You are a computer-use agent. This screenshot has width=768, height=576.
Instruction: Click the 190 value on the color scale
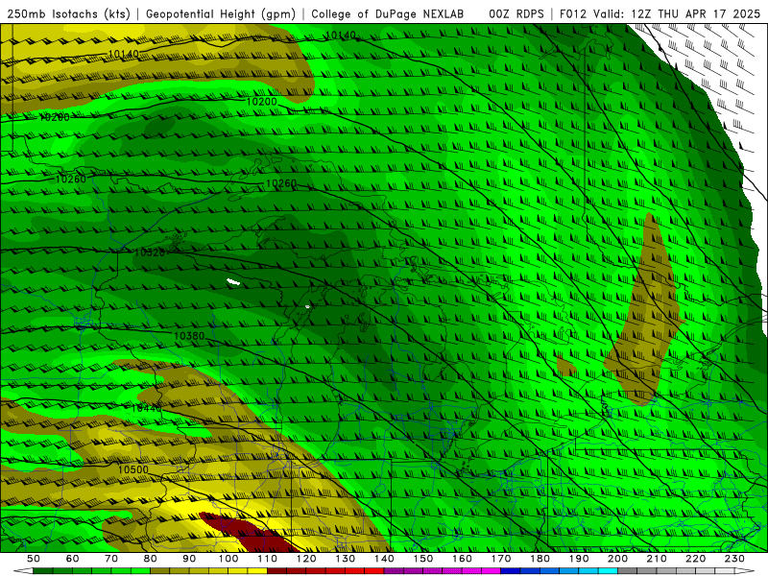click(579, 559)
